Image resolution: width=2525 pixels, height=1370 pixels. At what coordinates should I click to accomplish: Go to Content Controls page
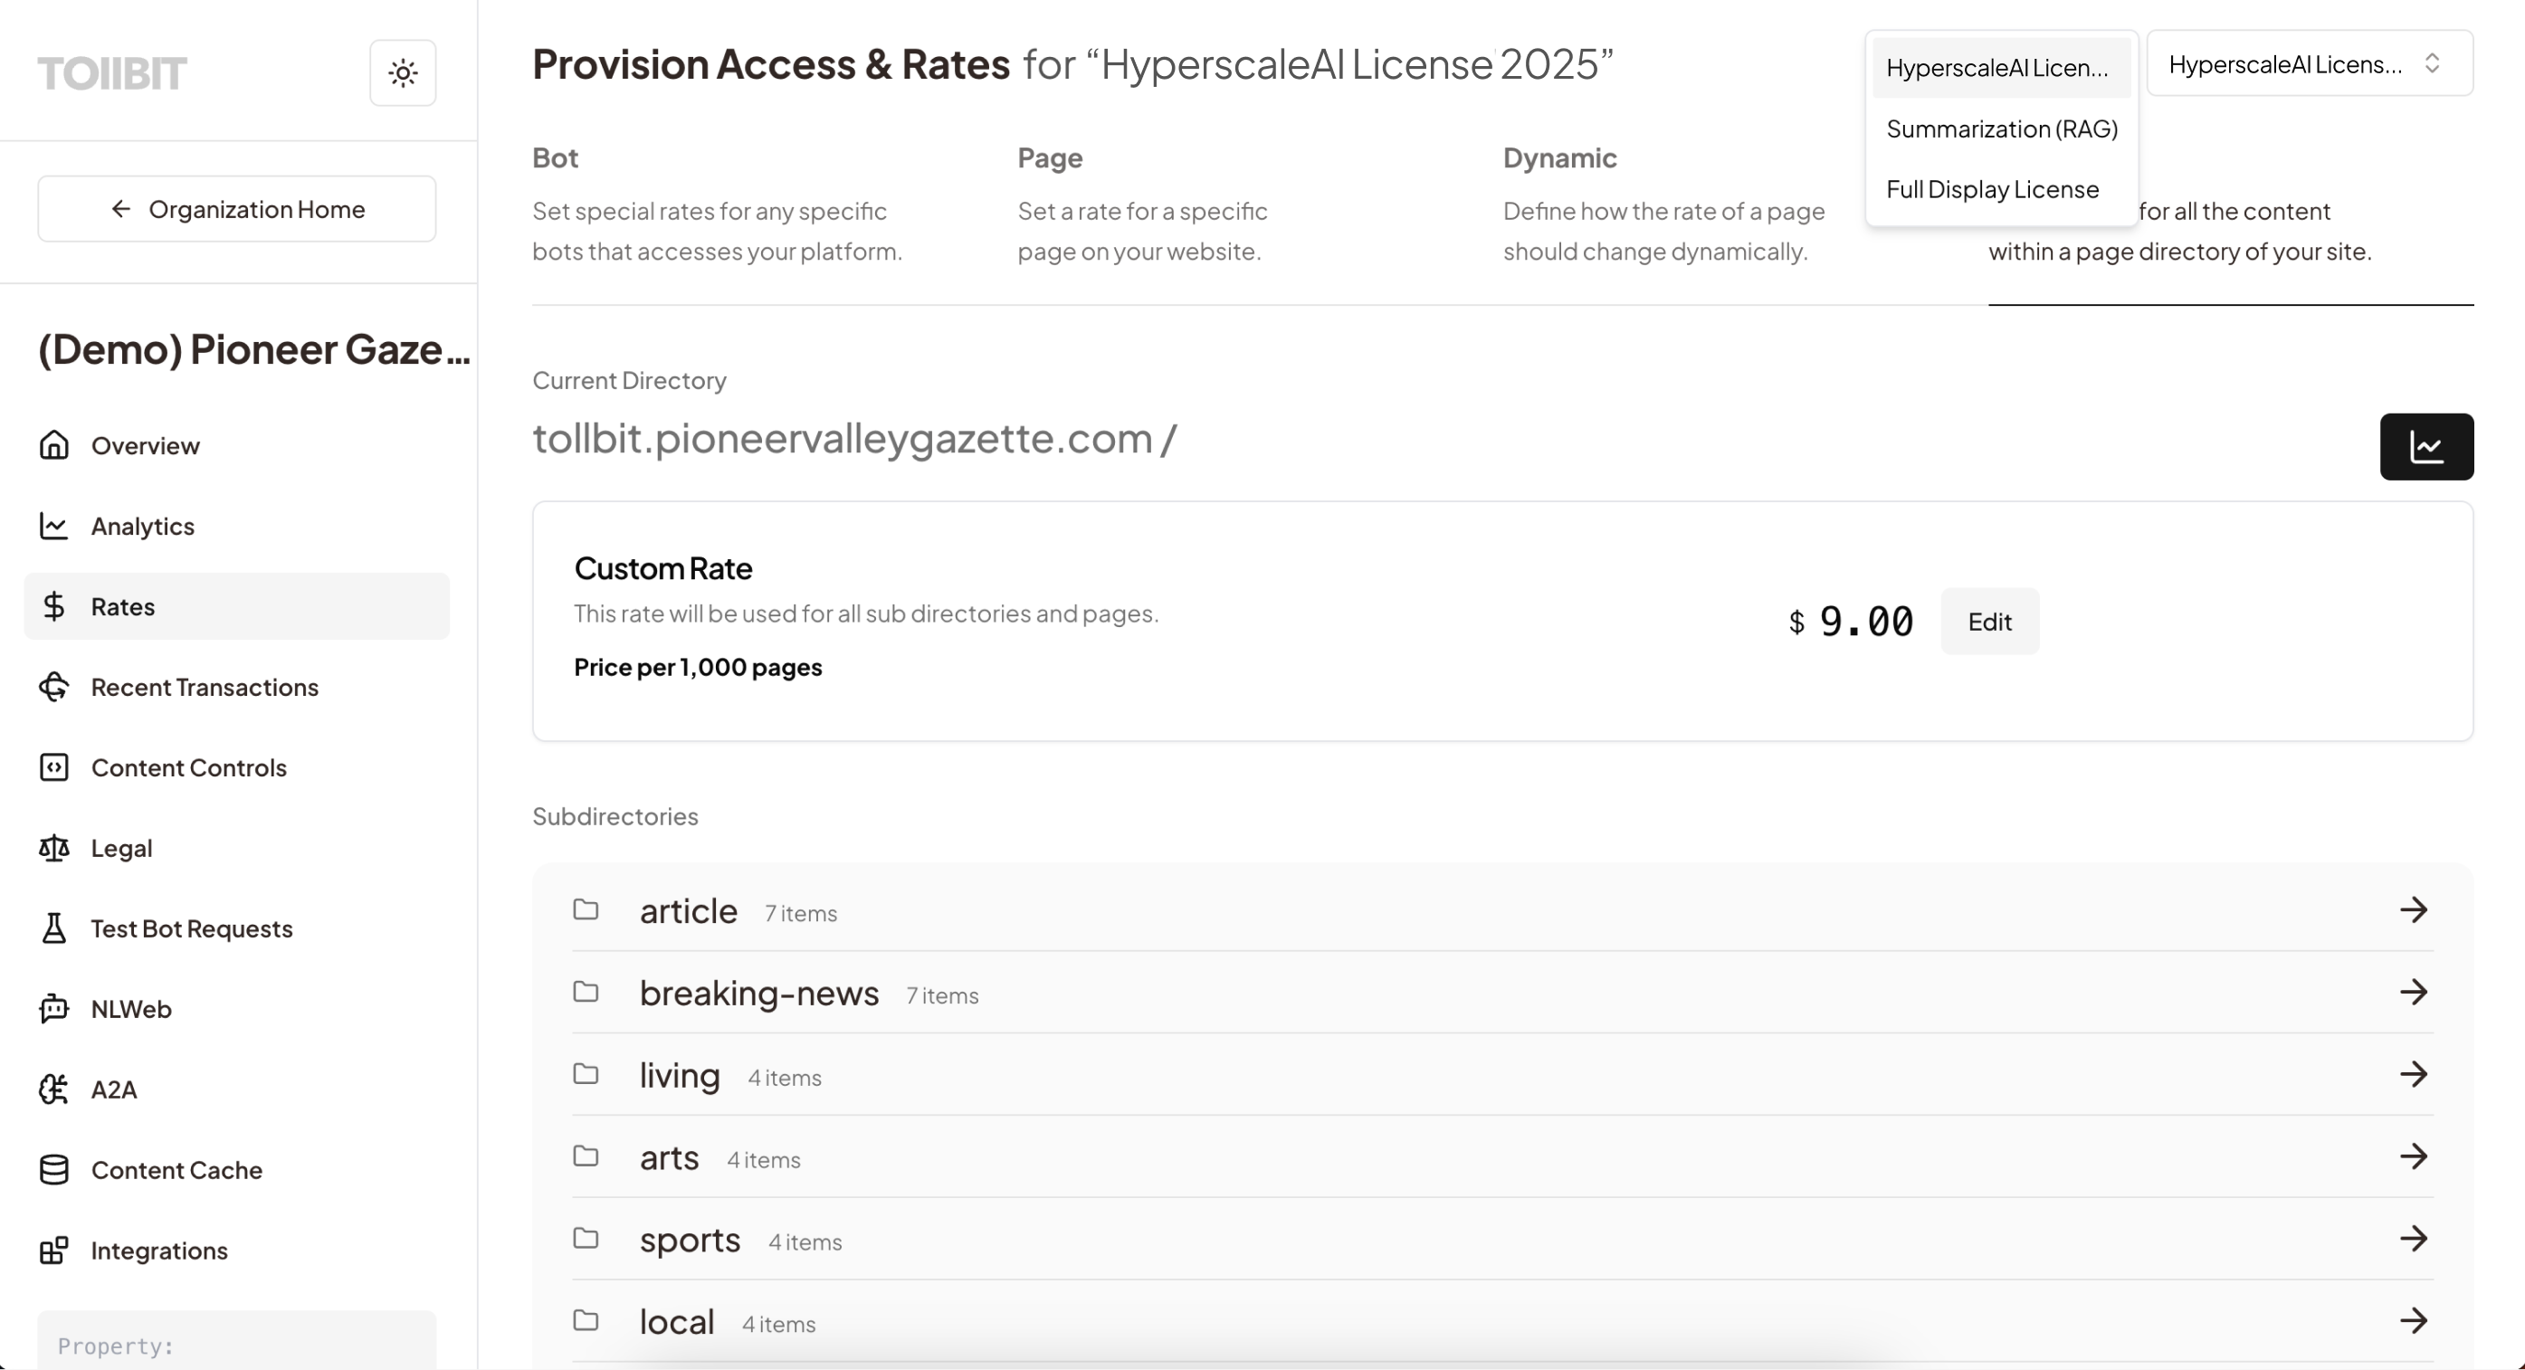(x=188, y=767)
